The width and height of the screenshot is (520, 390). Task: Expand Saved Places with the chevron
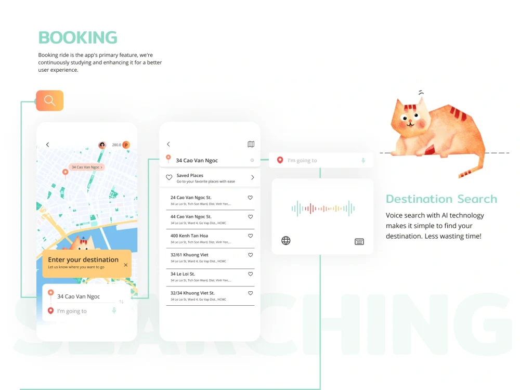coord(253,177)
